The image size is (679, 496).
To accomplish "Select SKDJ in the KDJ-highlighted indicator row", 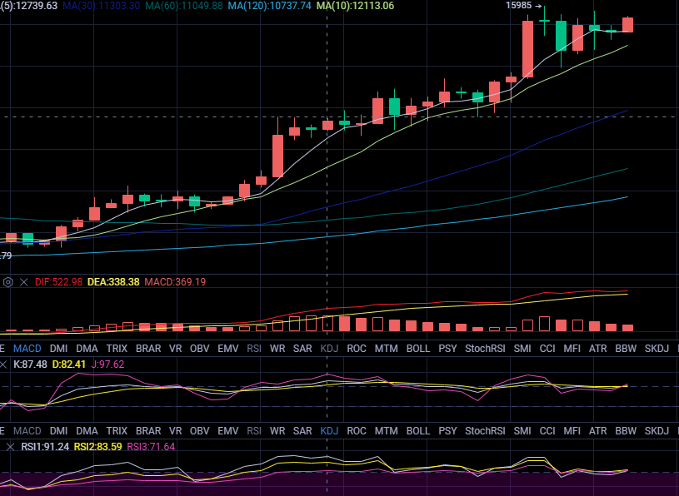I will pos(657,431).
